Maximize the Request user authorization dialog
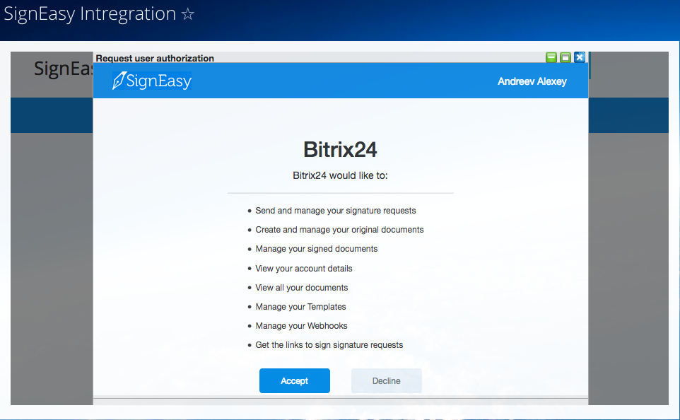The height and width of the screenshot is (420, 680). 565,57
